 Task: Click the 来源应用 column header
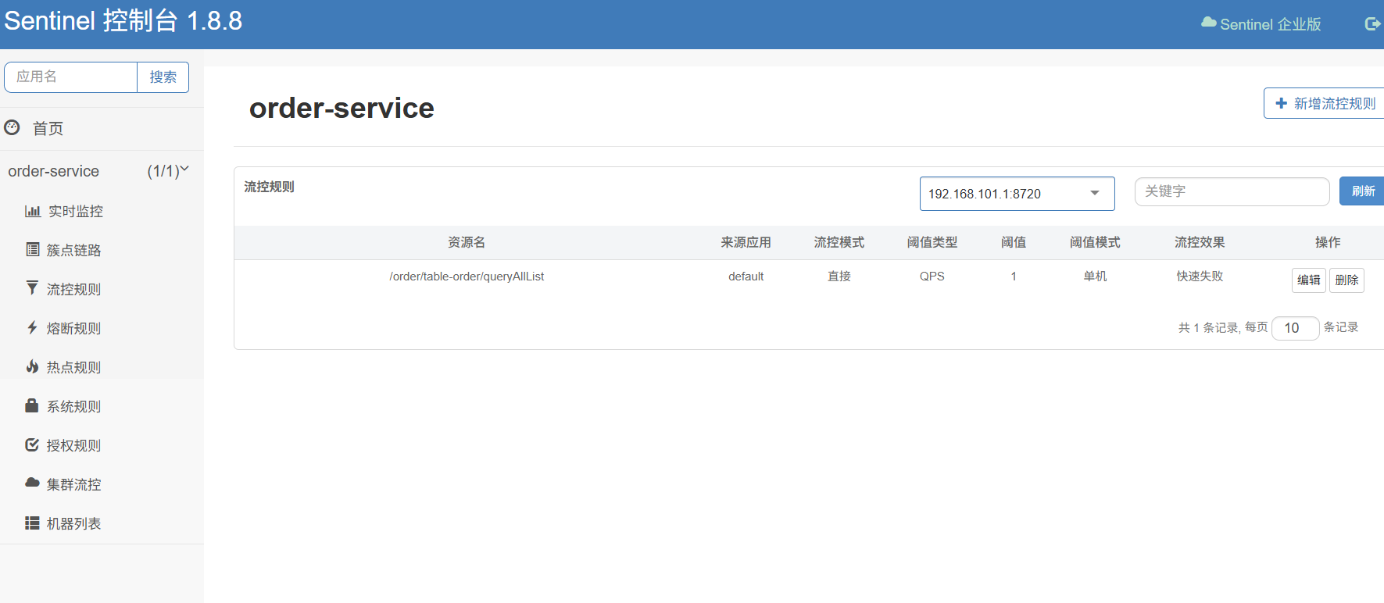click(x=746, y=242)
